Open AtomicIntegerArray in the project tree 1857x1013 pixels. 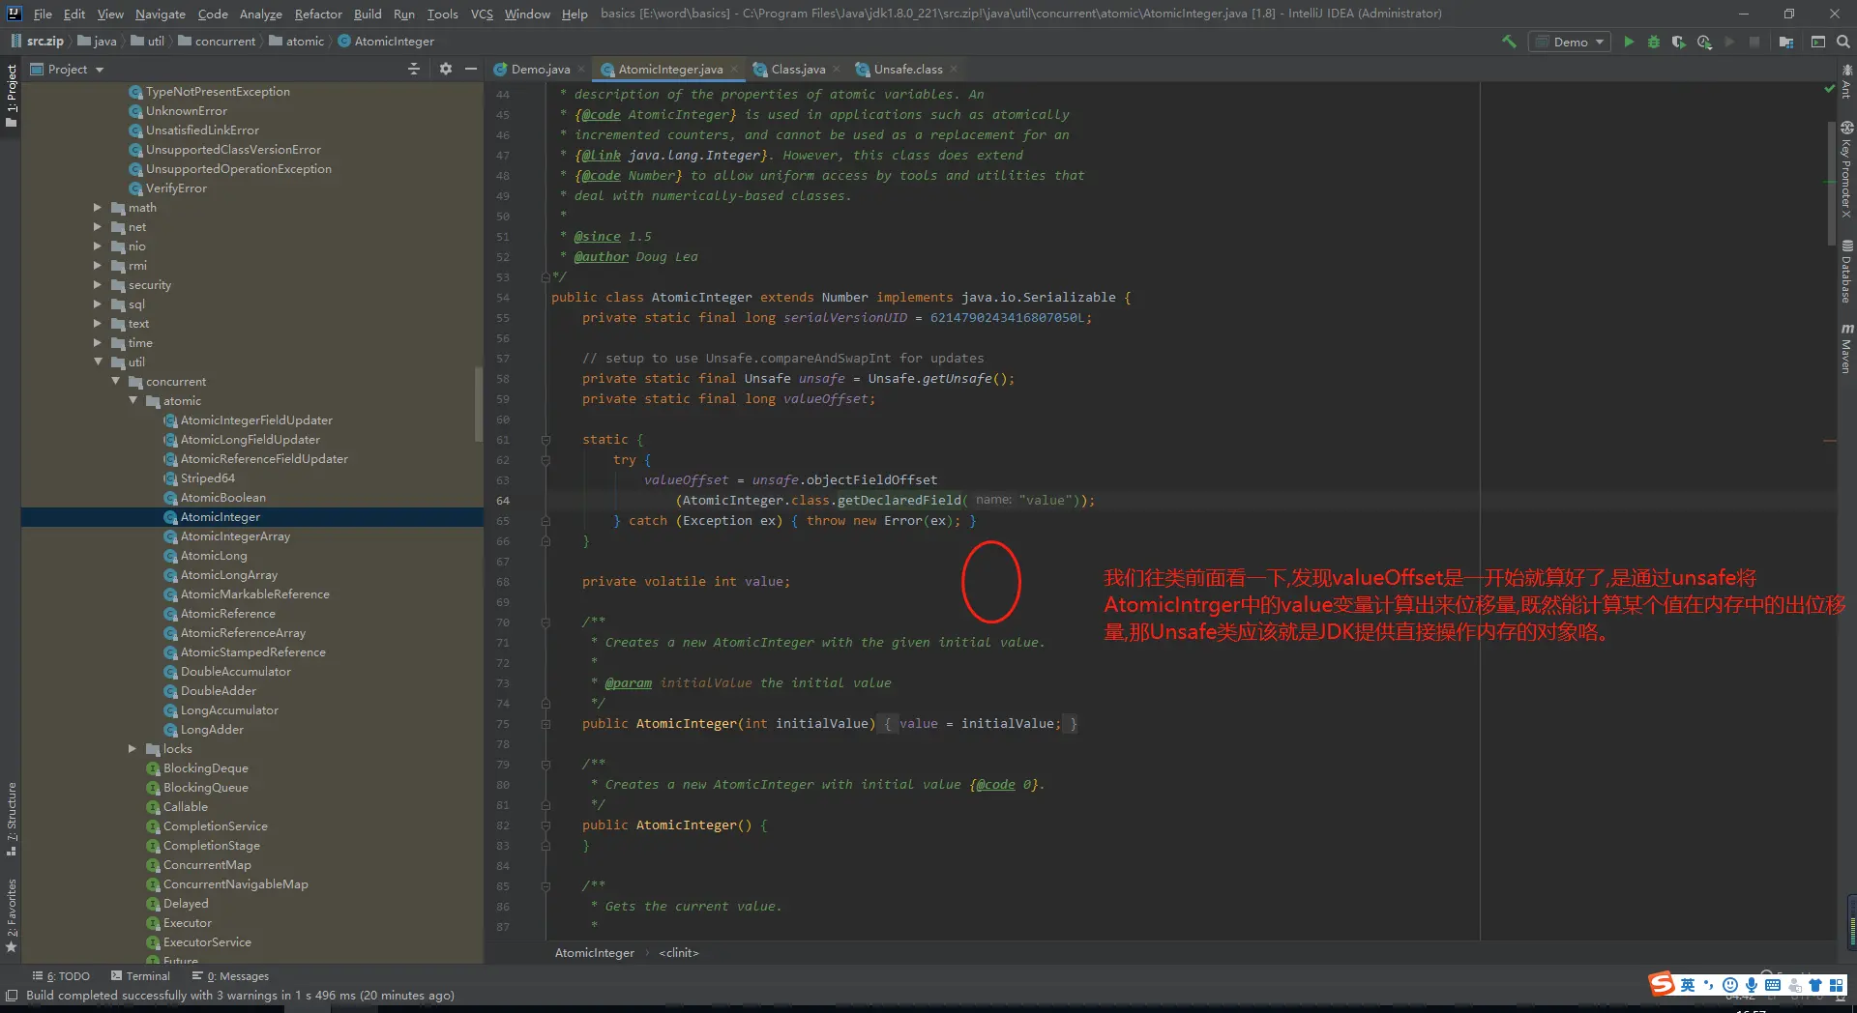click(x=235, y=536)
